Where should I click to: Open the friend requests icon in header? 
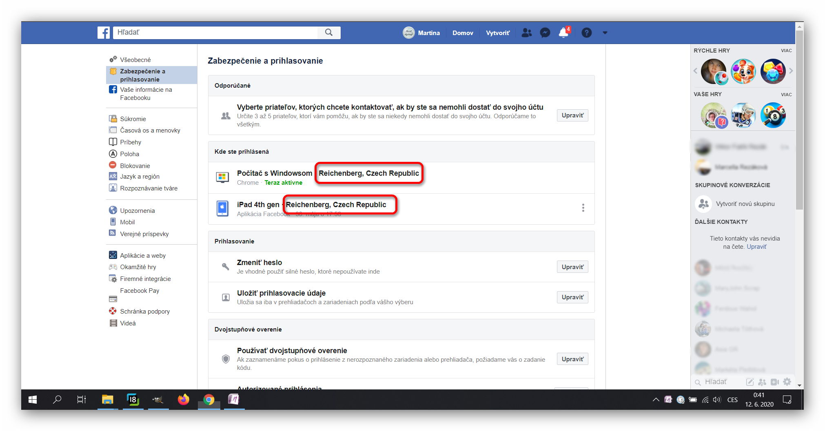point(527,33)
